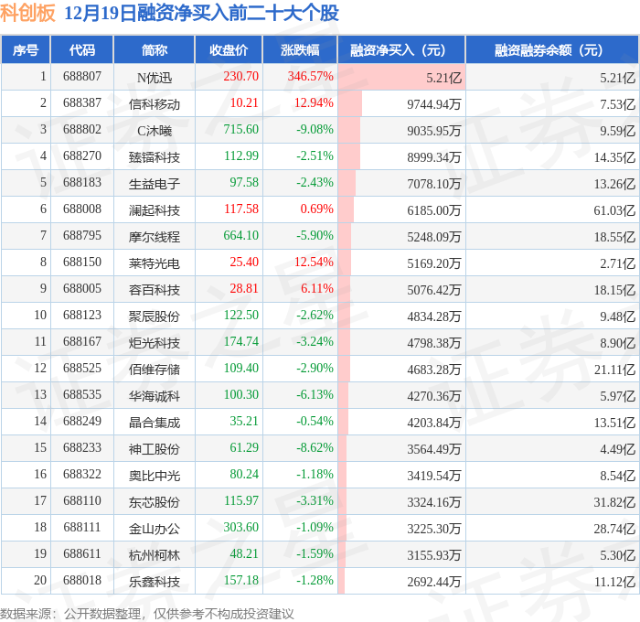Image resolution: width=640 pixels, height=622 pixels.
Task: Click the 代码 column header
Action: (81, 49)
